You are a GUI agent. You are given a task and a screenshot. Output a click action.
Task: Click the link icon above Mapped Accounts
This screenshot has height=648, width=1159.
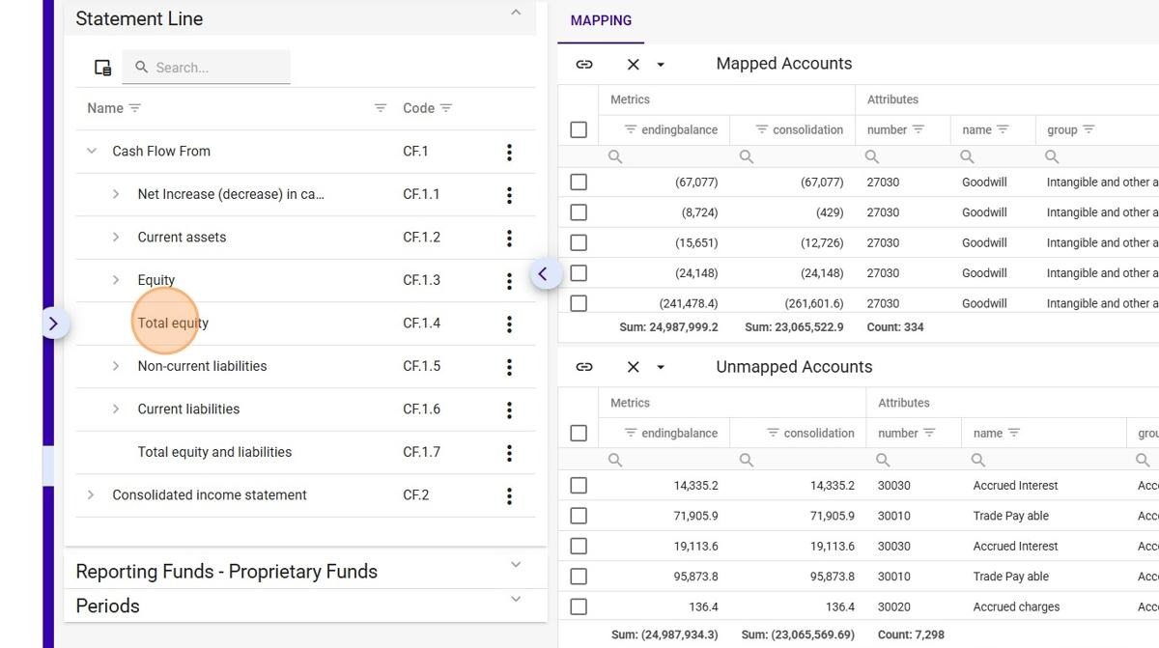click(x=584, y=64)
